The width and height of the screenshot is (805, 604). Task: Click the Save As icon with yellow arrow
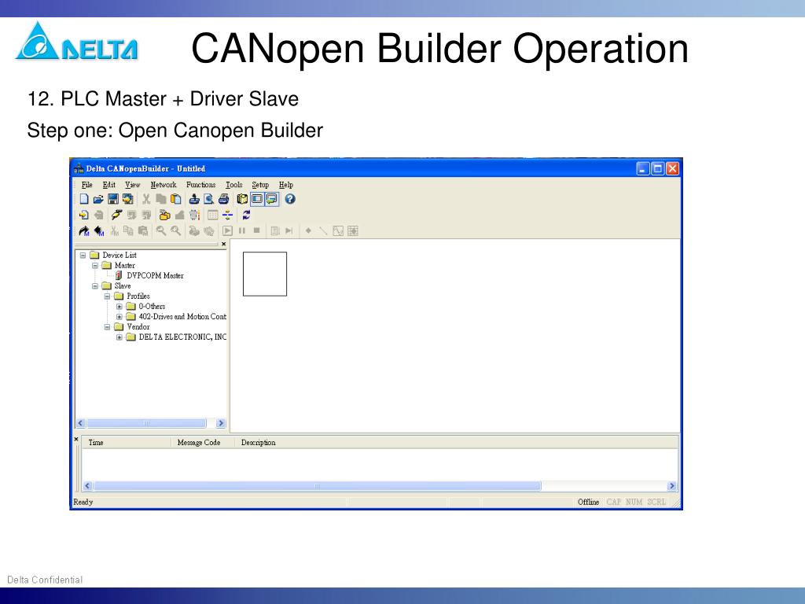coord(127,199)
